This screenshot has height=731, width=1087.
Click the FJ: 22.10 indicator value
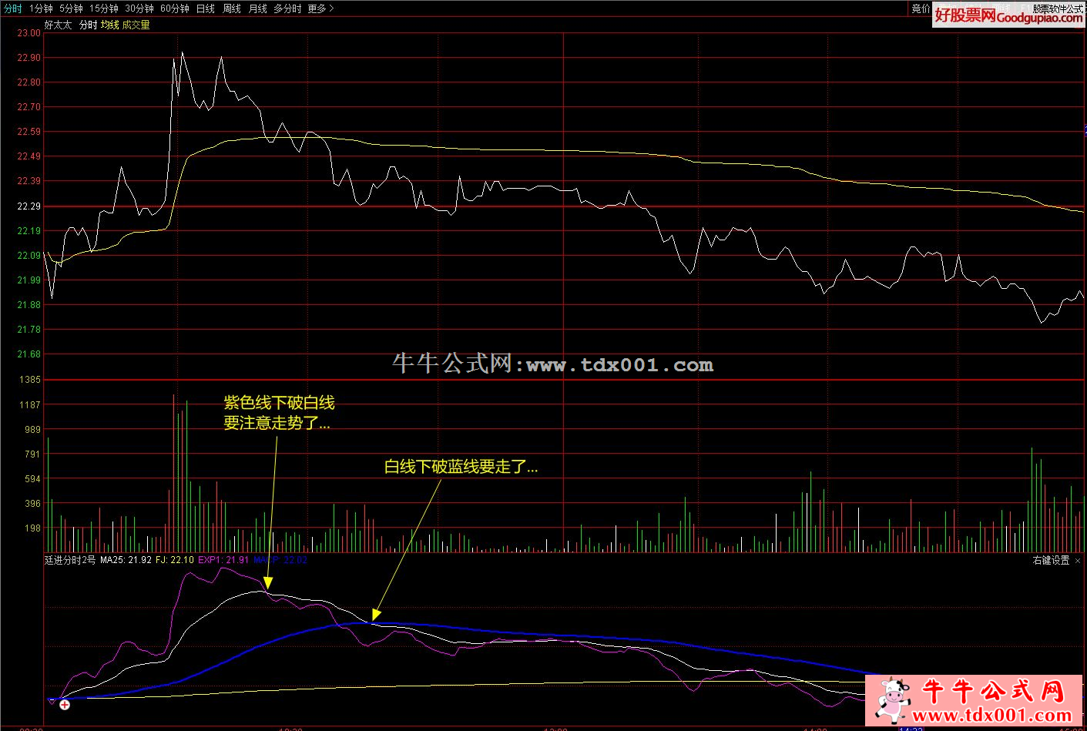point(175,560)
